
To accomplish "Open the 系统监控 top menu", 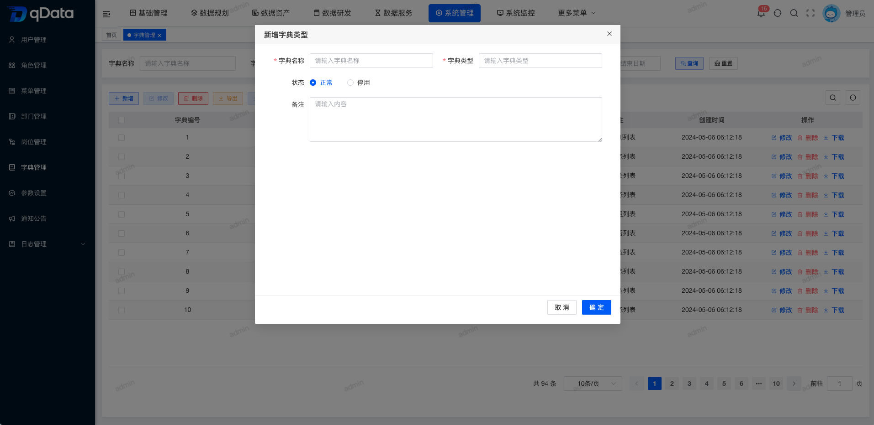I will coord(516,13).
